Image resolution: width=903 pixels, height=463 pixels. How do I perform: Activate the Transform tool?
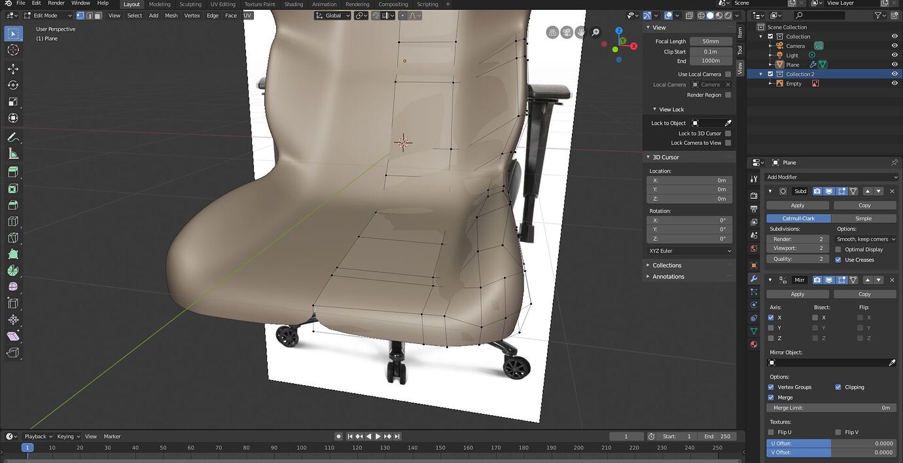(x=13, y=118)
